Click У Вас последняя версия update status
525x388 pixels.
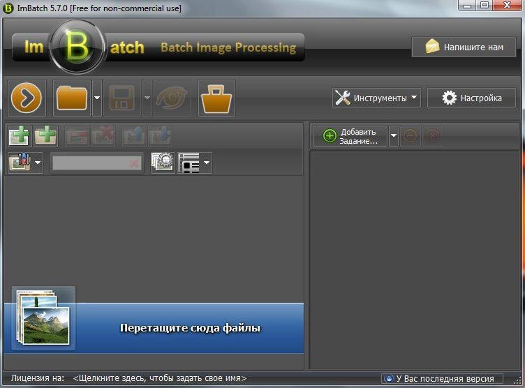[x=443, y=379]
